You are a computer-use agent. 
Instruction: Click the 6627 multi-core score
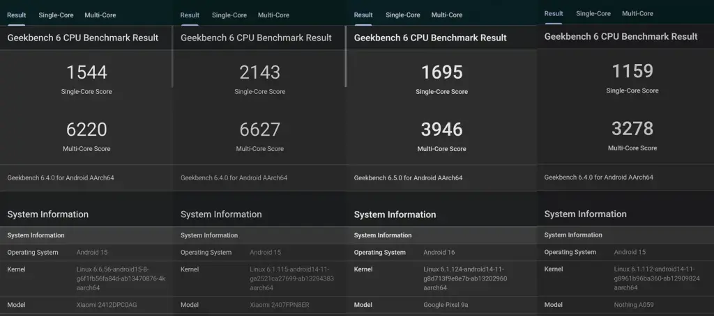click(x=260, y=129)
